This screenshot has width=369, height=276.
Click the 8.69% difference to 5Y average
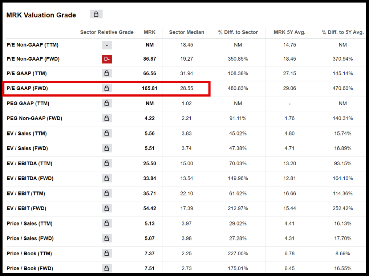342,253
